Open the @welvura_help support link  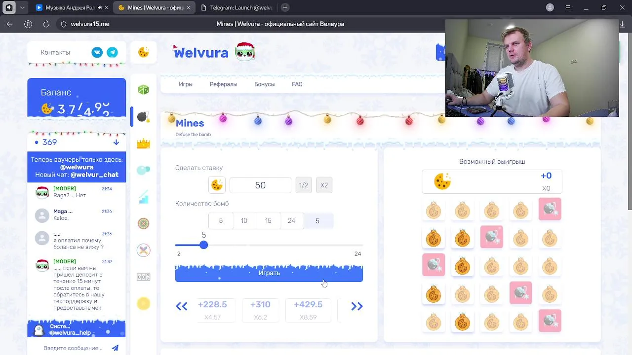pyautogui.click(x=71, y=333)
